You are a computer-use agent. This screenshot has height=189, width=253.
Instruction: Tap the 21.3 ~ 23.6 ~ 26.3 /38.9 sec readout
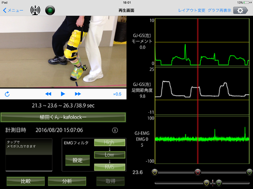[x=63, y=106]
